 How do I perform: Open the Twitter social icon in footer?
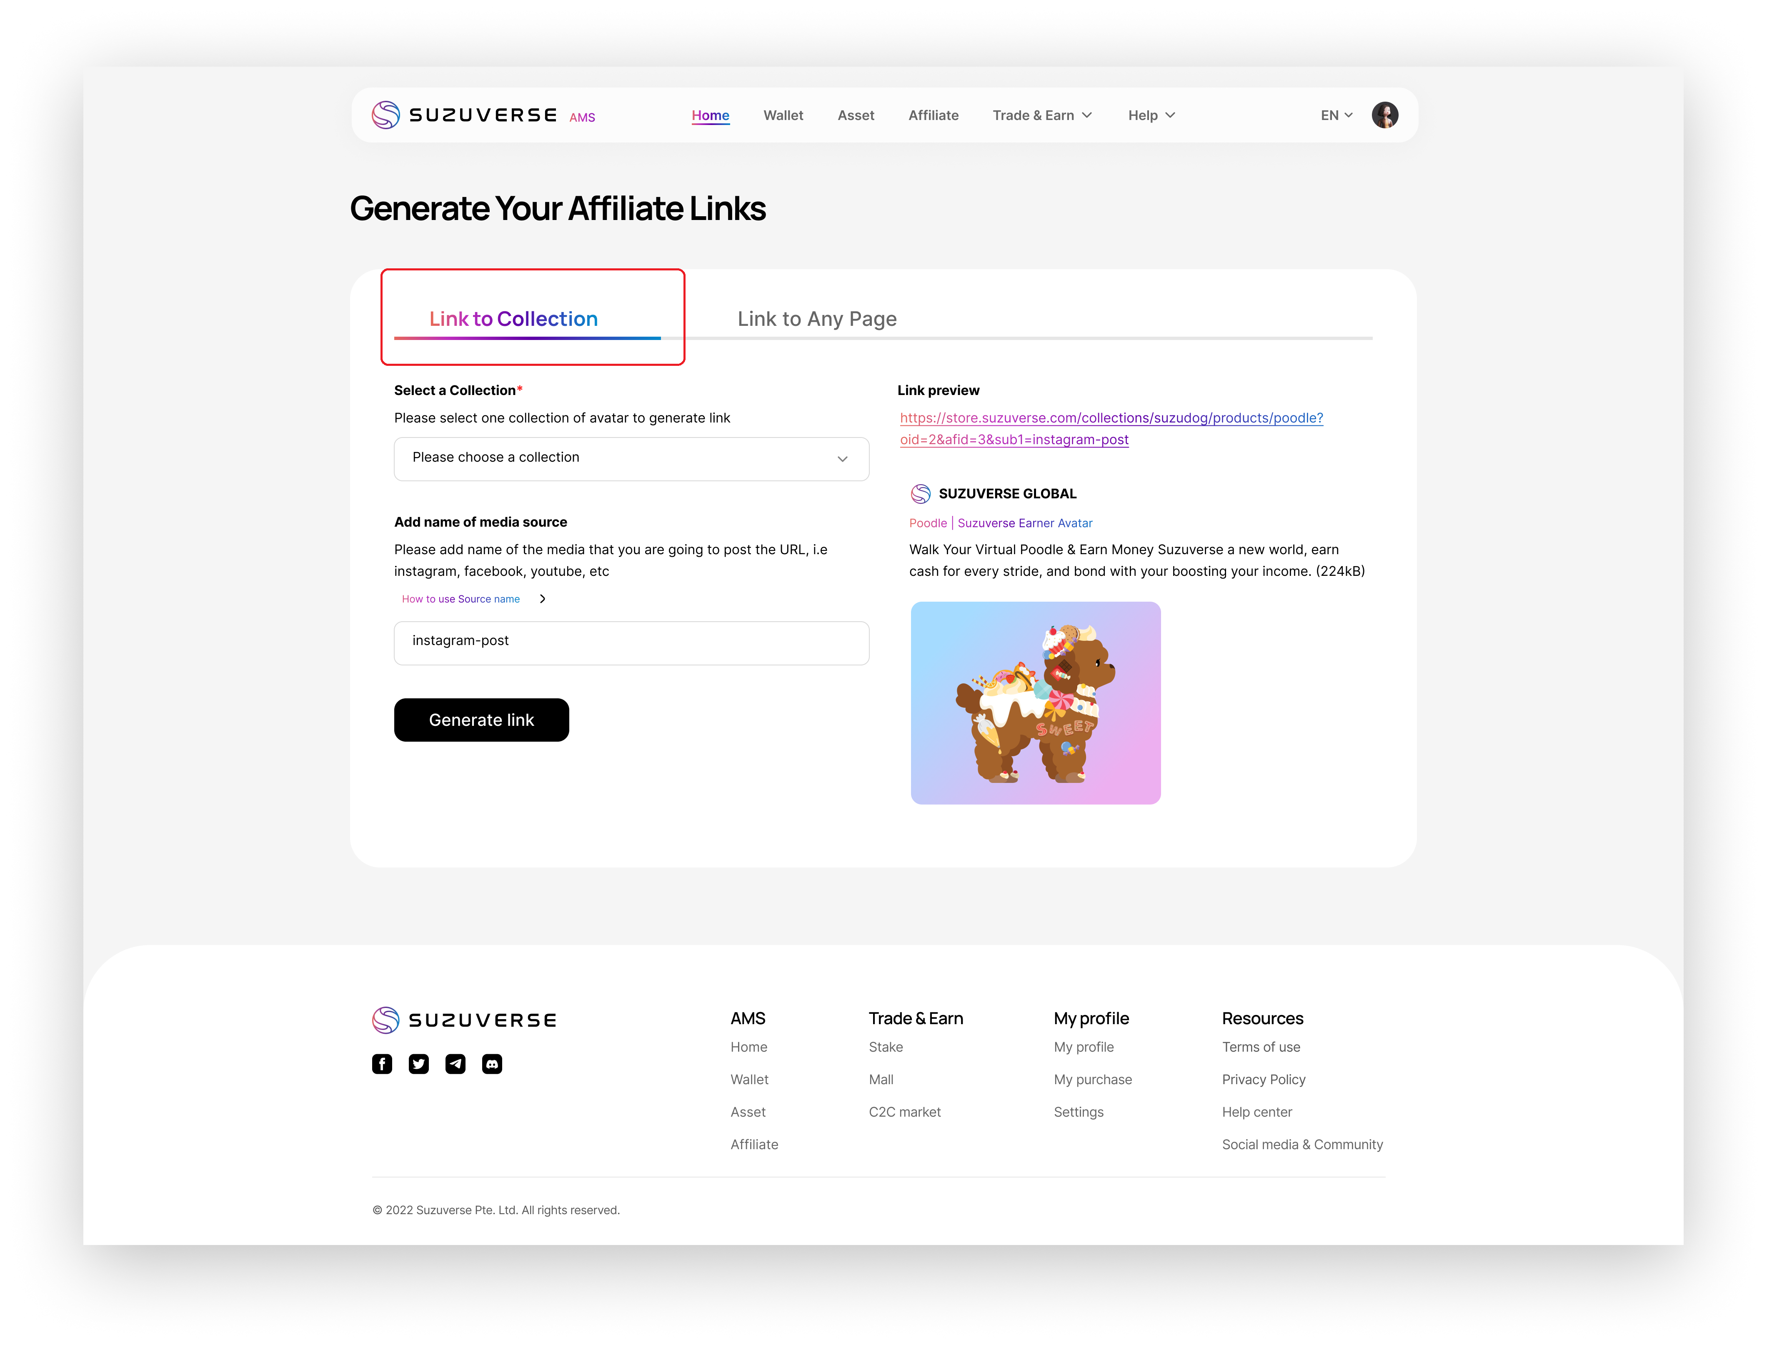(x=419, y=1064)
